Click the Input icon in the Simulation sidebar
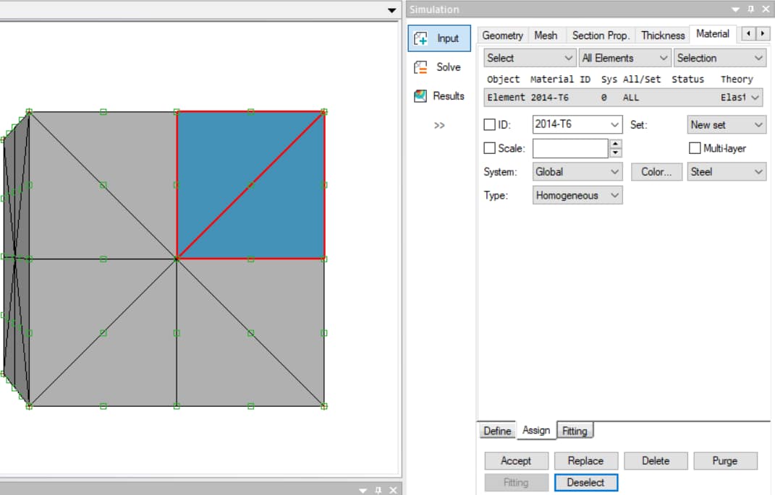Screen dimensions: 775x495 click(421, 38)
